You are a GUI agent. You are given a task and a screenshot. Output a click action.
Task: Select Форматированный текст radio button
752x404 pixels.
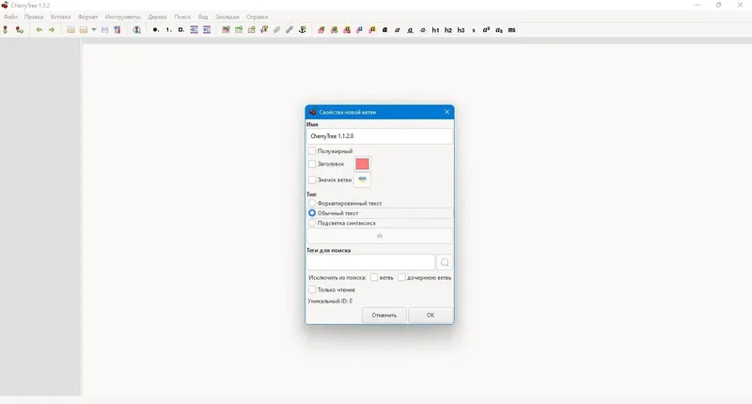click(x=312, y=203)
